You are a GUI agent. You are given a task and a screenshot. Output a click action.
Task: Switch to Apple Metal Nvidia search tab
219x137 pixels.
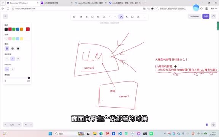coord(91,3)
